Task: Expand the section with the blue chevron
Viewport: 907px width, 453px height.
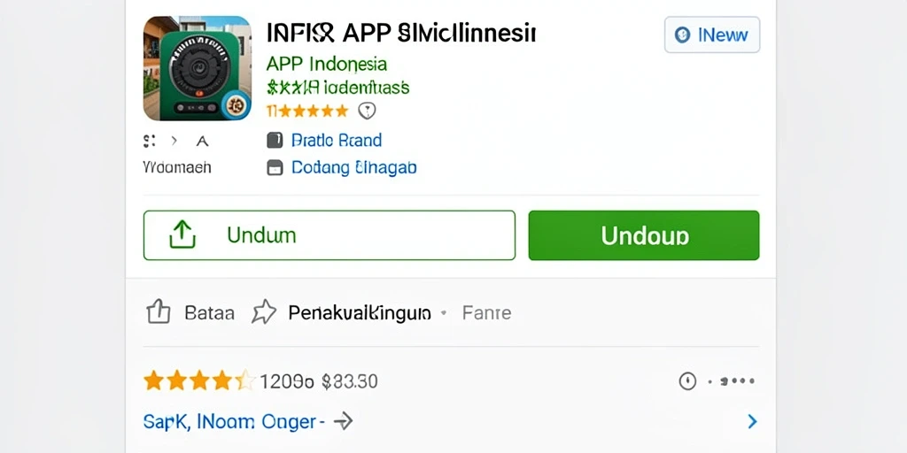Action: point(752,421)
